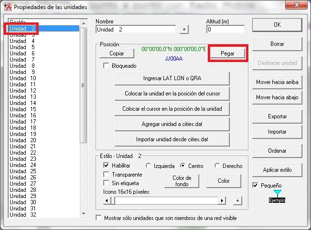Click the Copiar position button
Image resolution: width=311 pixels, height=230 pixels.
117,53
